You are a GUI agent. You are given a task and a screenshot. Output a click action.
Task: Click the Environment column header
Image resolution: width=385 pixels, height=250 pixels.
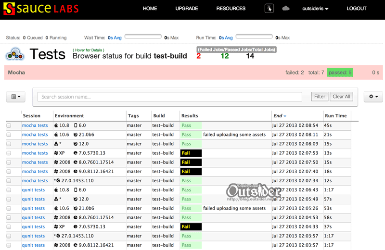(69, 116)
